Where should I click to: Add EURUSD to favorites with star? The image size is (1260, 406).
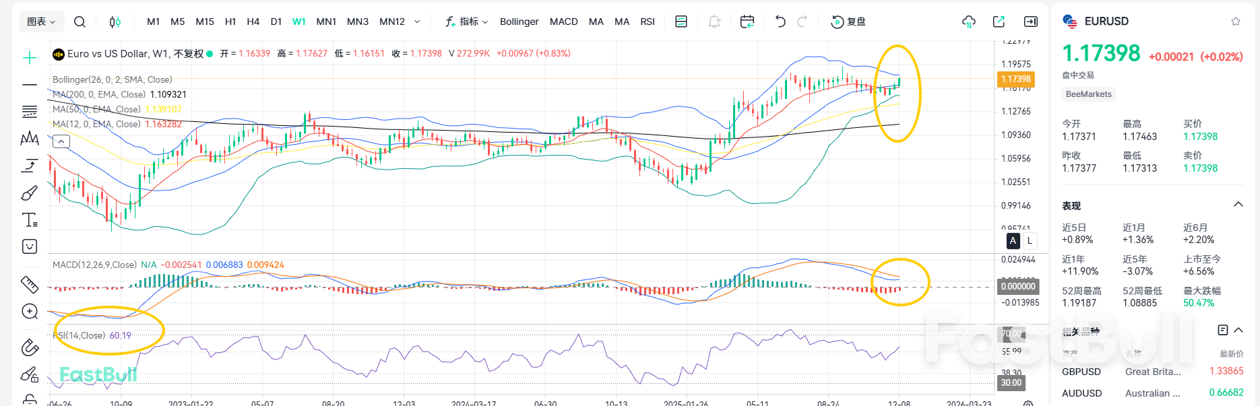pos(1236,22)
